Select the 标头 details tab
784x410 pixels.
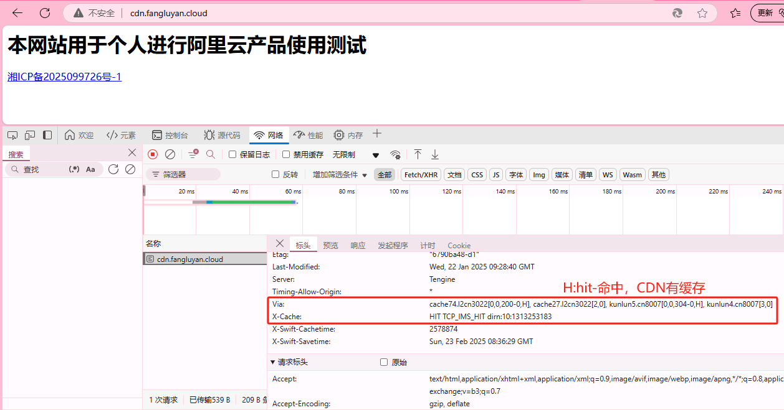coord(303,245)
